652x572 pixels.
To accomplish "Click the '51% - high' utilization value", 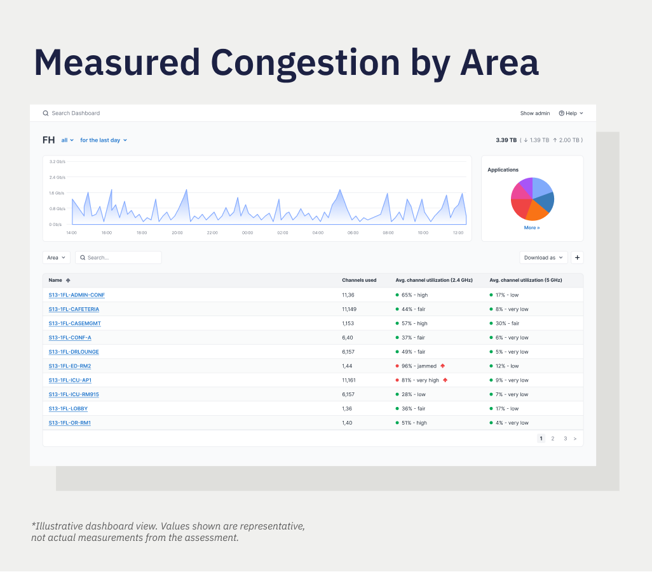I will [x=414, y=423].
